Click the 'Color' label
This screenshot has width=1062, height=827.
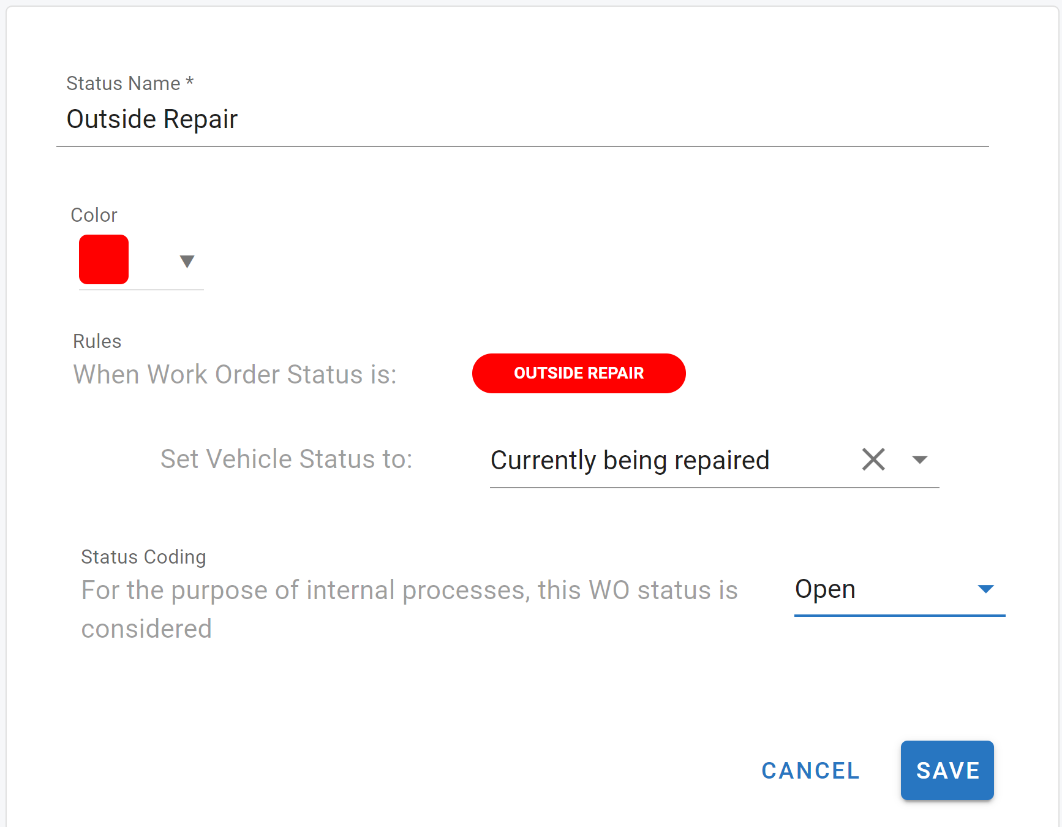click(x=94, y=215)
